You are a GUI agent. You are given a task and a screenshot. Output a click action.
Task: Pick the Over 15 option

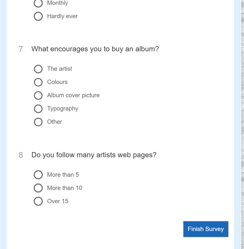[x=38, y=201]
